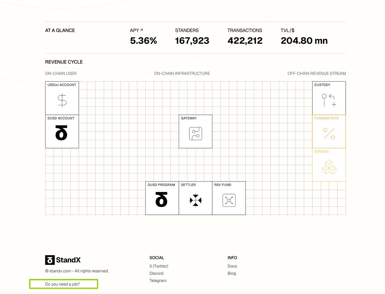Go to the Blog link

pyautogui.click(x=232, y=273)
